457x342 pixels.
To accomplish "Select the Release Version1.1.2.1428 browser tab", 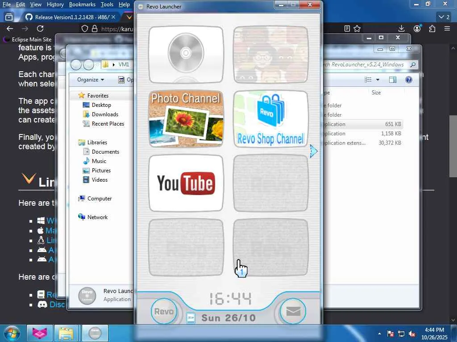I will point(70,17).
